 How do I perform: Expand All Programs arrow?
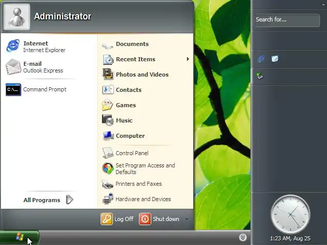69,200
